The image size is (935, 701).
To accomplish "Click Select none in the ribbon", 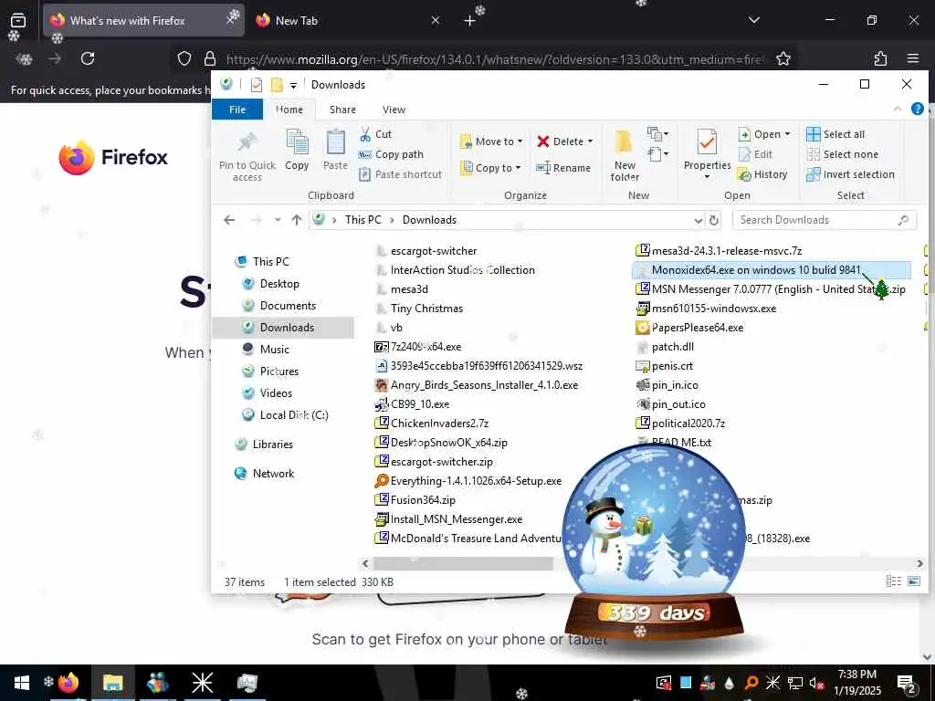I will pos(842,154).
